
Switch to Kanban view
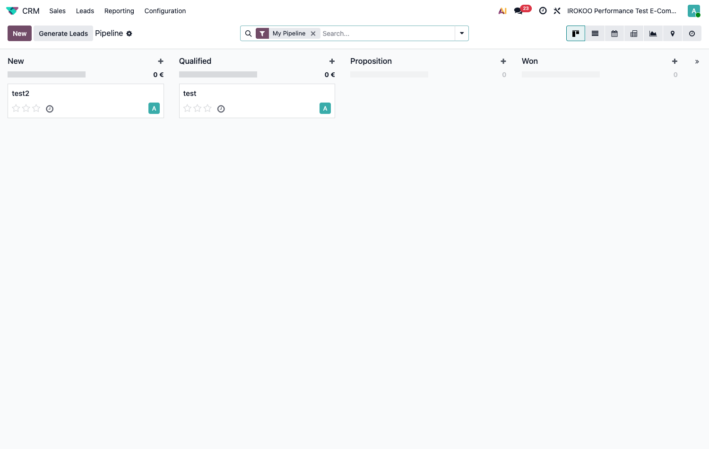(x=576, y=34)
